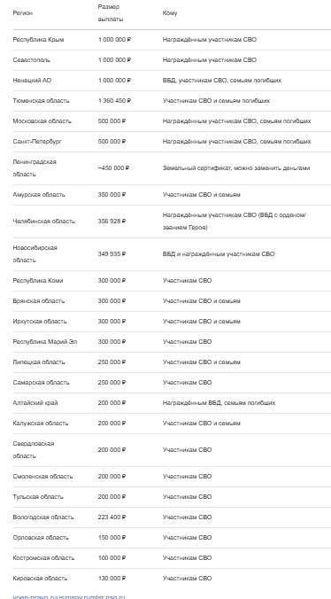Select the Республика Крым region cell
331x599 pixels.
point(38,40)
